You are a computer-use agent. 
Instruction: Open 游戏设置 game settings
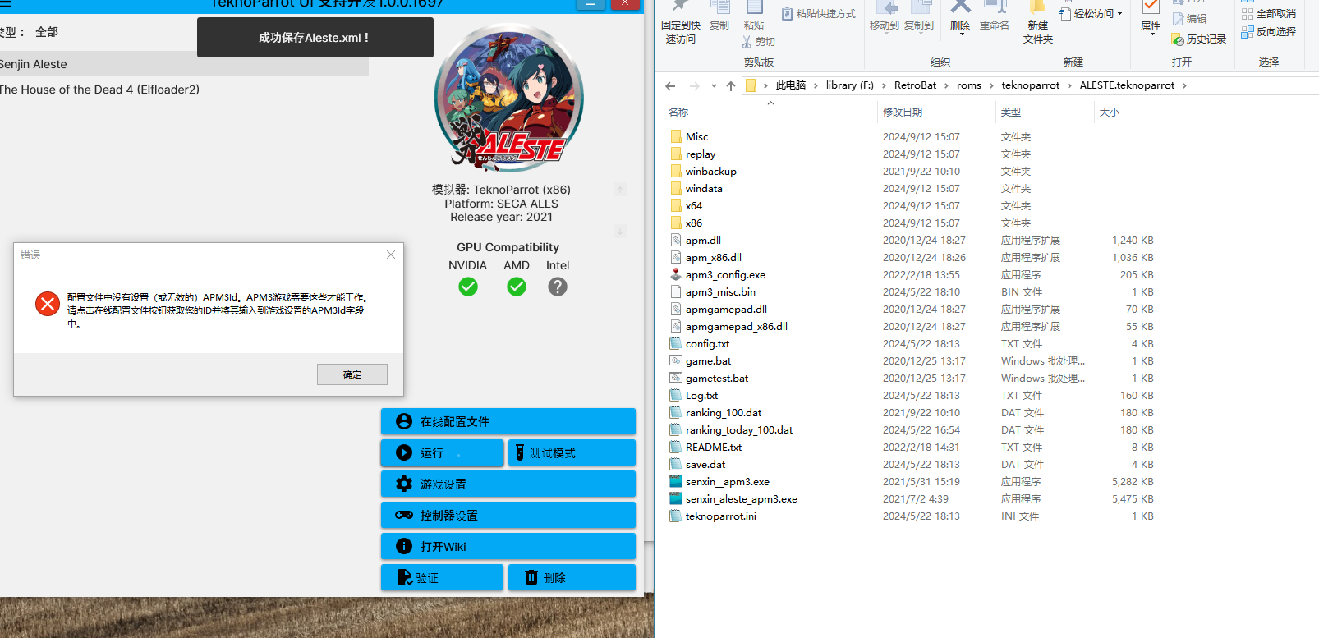pyautogui.click(x=508, y=484)
